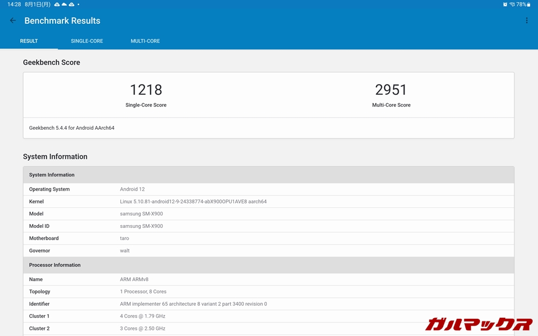The image size is (538, 336).
Task: Tap the 2951 Multi-Core Score
Action: [x=391, y=89]
